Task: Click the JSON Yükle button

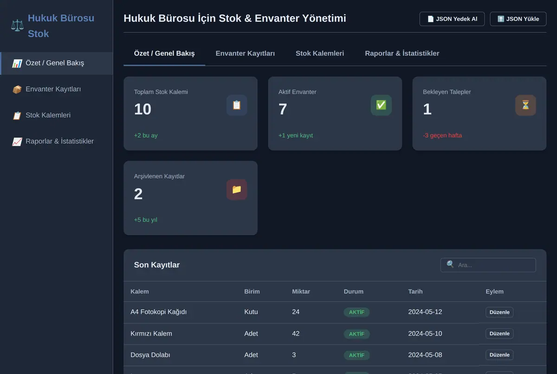Action: point(518,19)
